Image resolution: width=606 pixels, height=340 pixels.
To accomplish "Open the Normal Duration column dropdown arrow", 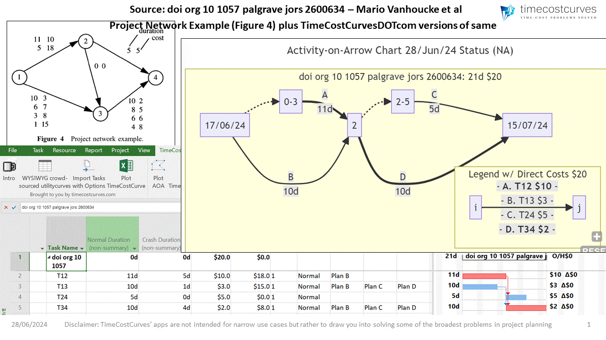I will coord(135,248).
